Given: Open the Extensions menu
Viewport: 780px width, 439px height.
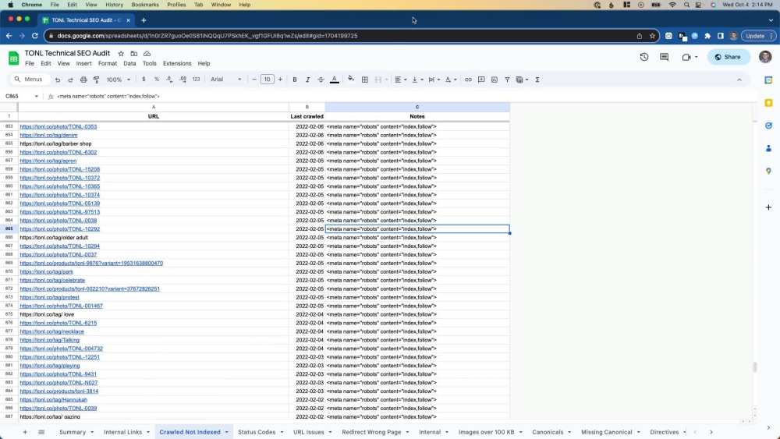Looking at the screenshot, I should [177, 64].
